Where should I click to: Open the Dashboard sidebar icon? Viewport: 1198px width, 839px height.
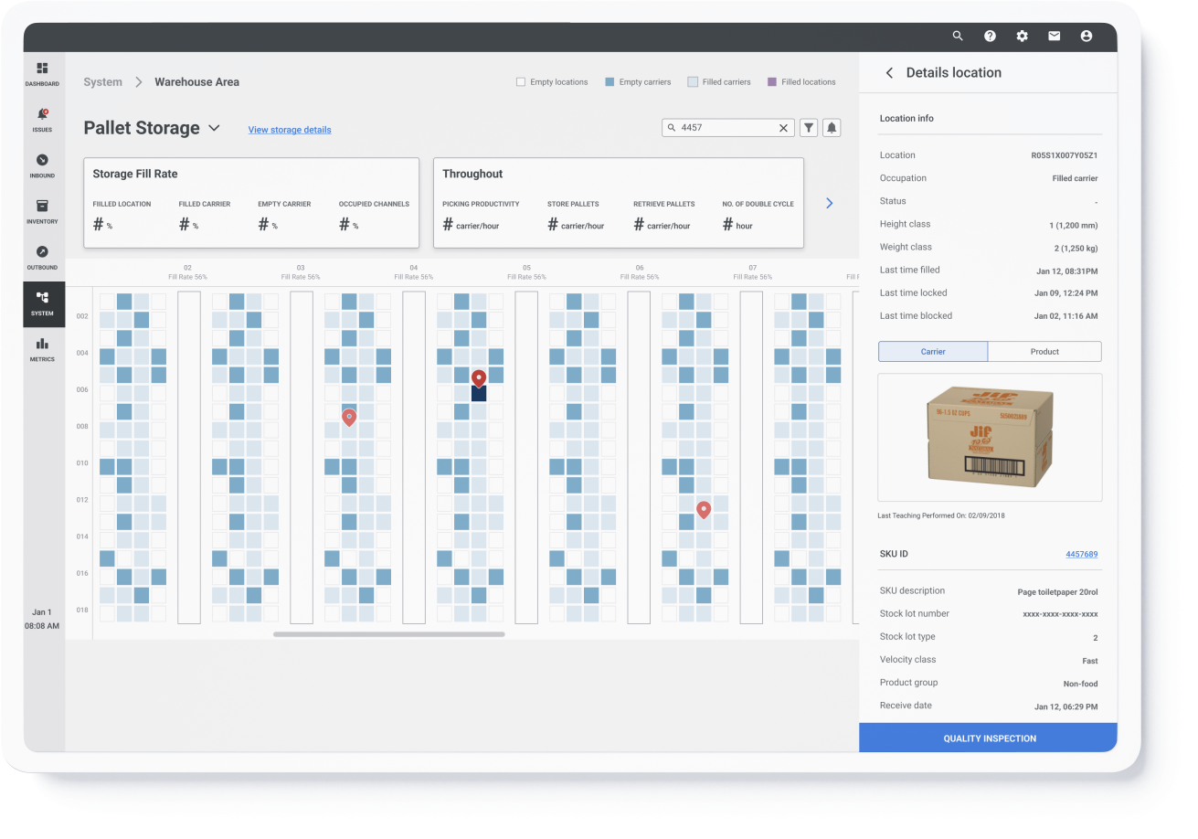(43, 73)
